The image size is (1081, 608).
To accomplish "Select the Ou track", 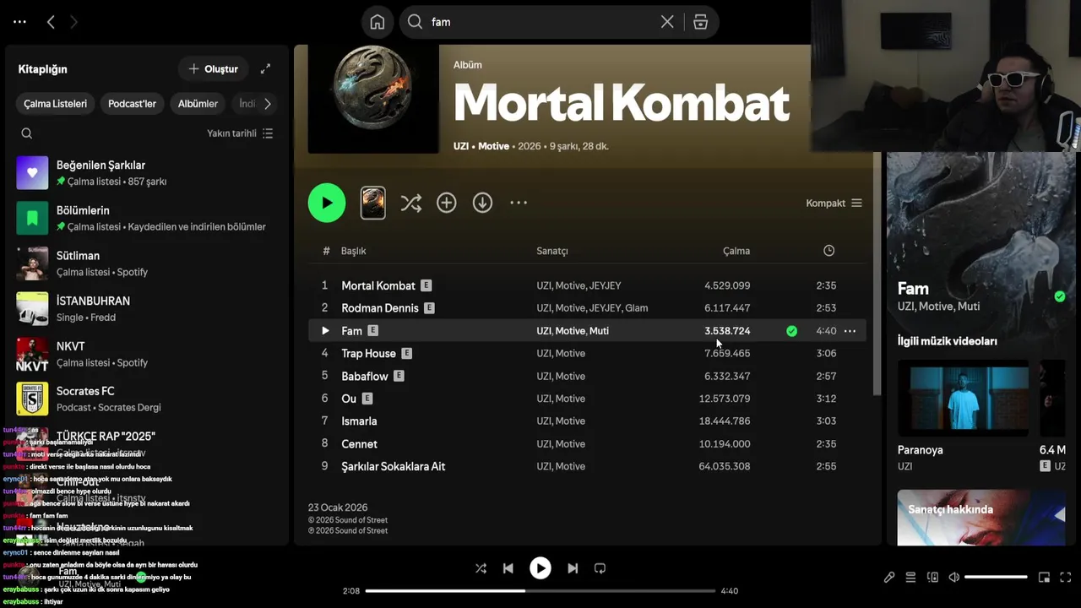I will [x=588, y=399].
